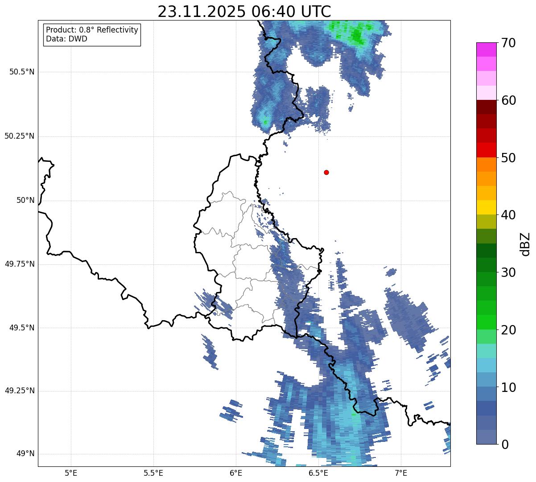Click the latitude label "50.5°N"
This screenshot has height=482, width=536.
[22, 72]
